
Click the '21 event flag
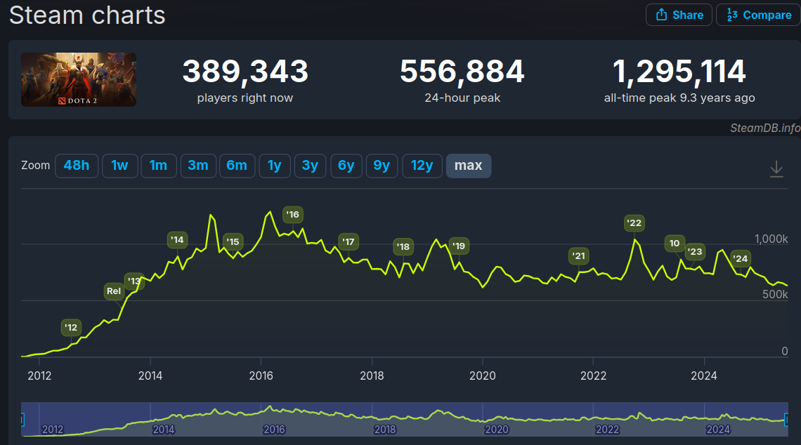click(x=579, y=256)
